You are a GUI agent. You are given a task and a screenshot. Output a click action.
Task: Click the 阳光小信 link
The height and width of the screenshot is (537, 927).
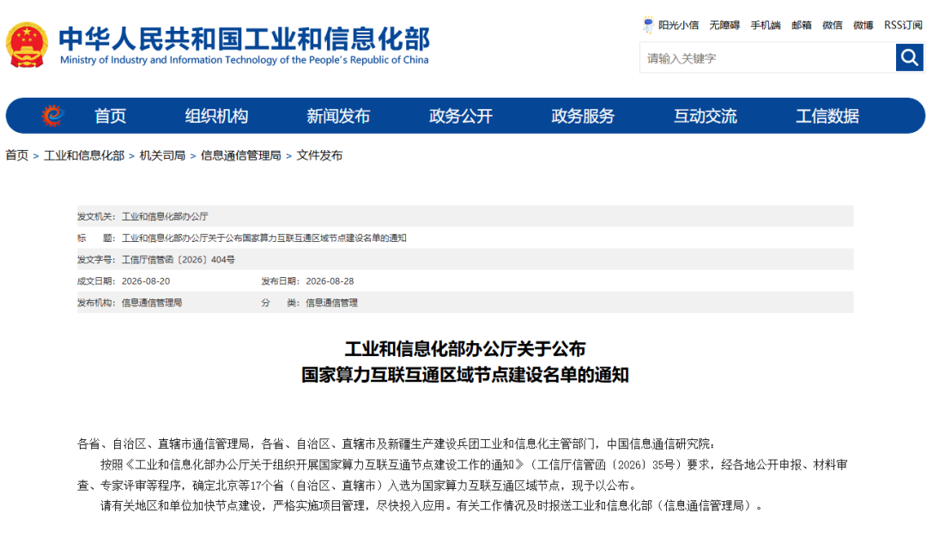(679, 25)
